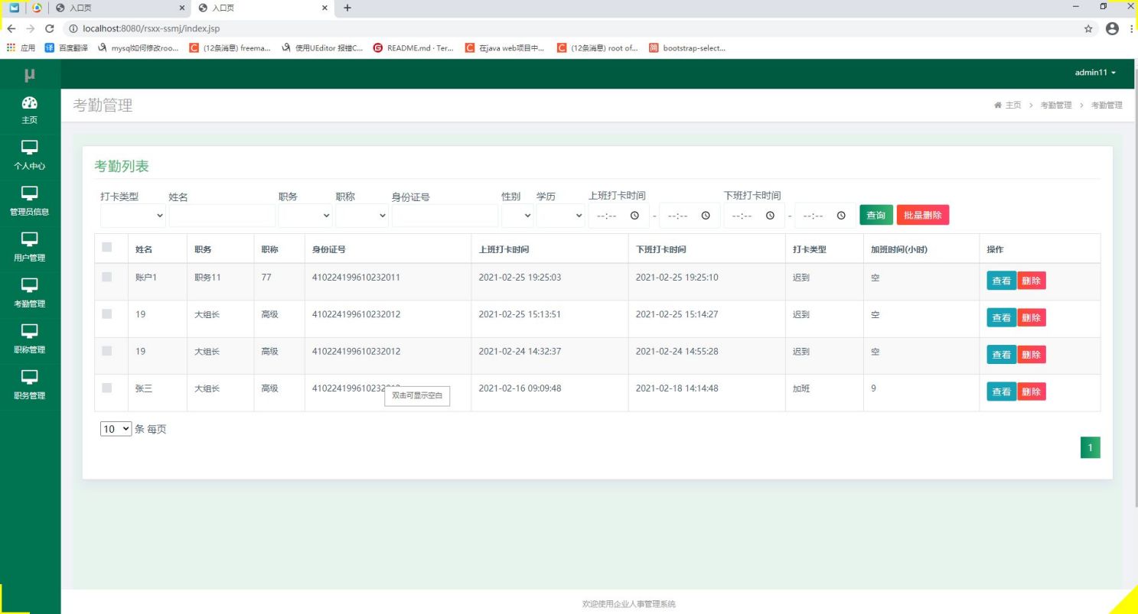Expand the 性别 filter dropdown
Viewport: 1138px width, 614px height.
[x=517, y=216]
